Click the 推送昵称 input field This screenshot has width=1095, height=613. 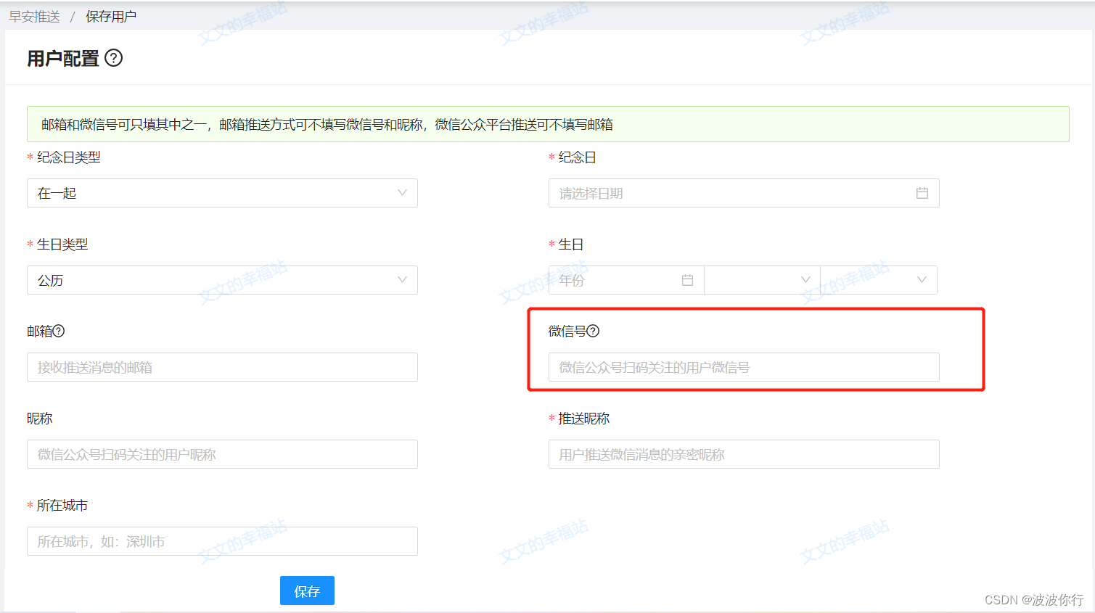tap(744, 454)
